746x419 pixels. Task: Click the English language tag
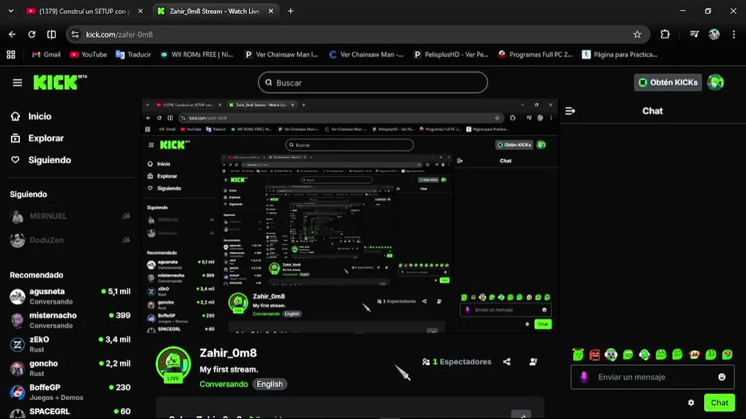269,384
